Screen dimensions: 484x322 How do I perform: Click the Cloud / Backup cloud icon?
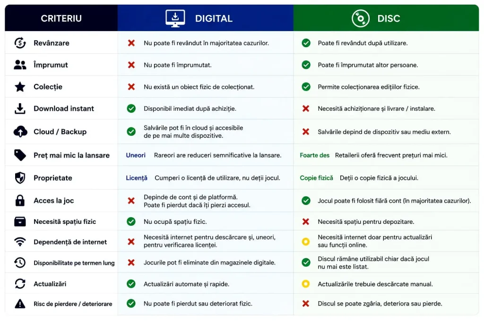(x=20, y=132)
